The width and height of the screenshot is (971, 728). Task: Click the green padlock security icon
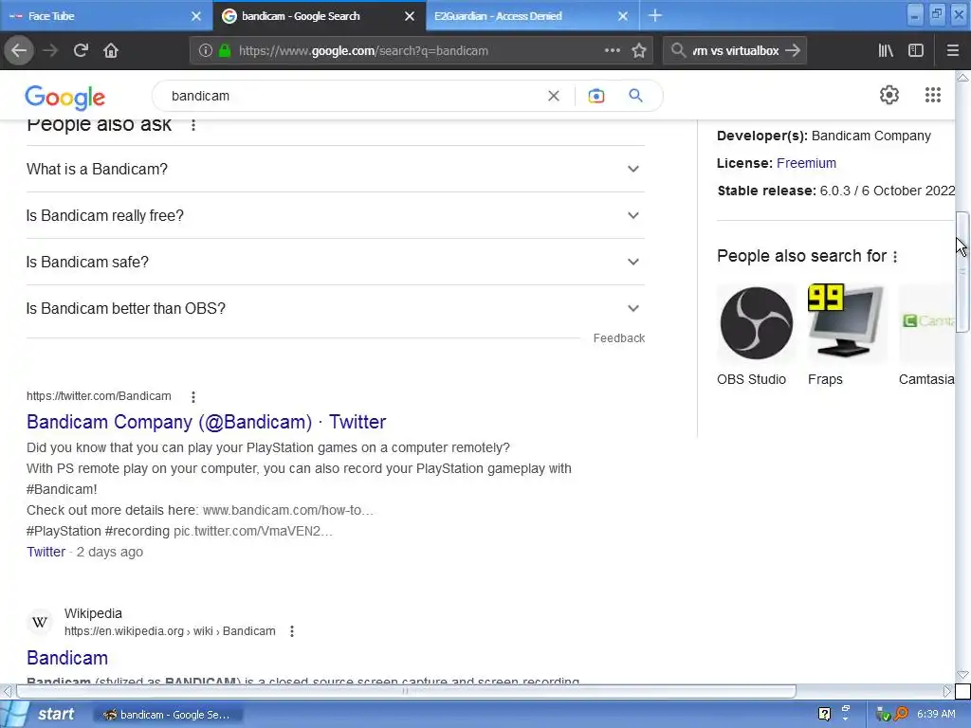point(225,51)
